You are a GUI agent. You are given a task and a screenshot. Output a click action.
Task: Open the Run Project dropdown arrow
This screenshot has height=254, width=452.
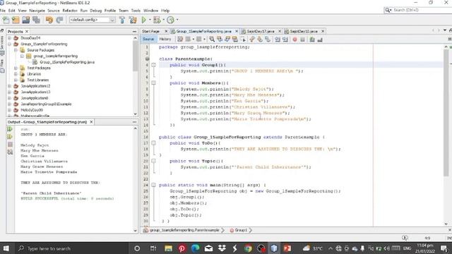click(150, 20)
